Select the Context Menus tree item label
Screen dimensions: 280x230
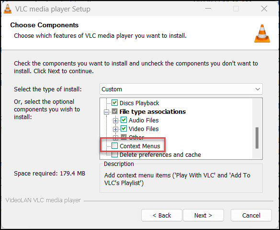140,146
